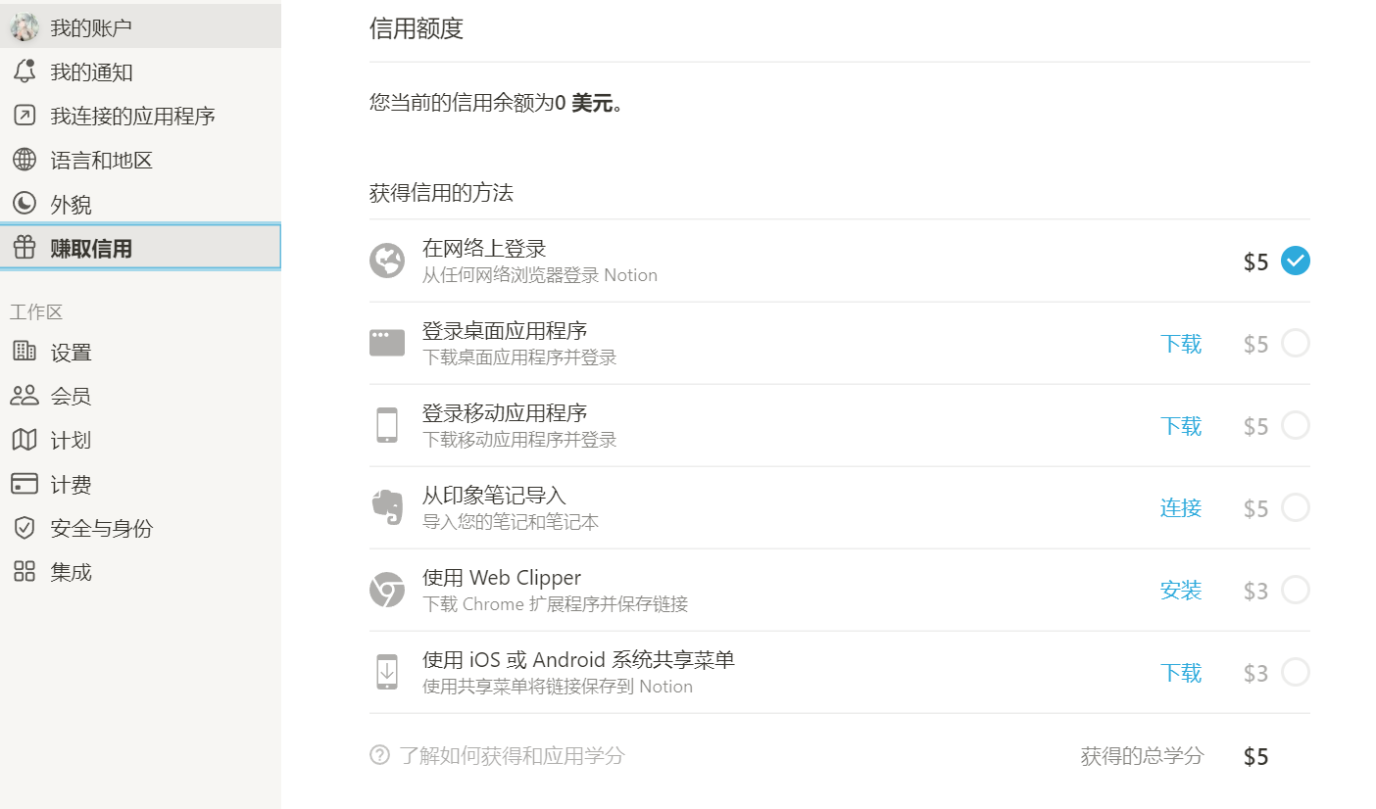Click the gift icon for 赚取信用

coord(25,248)
